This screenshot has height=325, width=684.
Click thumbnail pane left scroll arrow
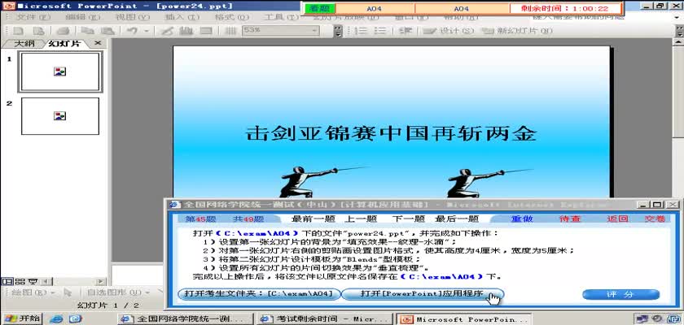(46, 281)
